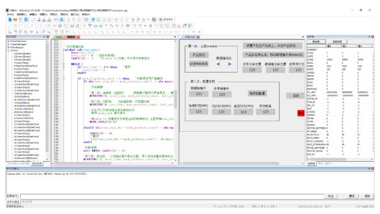The image size is (380, 214).
Task: Select the pointing hand component icon
Action: 122,26
